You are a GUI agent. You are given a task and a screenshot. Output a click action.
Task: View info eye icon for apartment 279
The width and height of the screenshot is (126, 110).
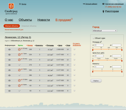(9, 65)
